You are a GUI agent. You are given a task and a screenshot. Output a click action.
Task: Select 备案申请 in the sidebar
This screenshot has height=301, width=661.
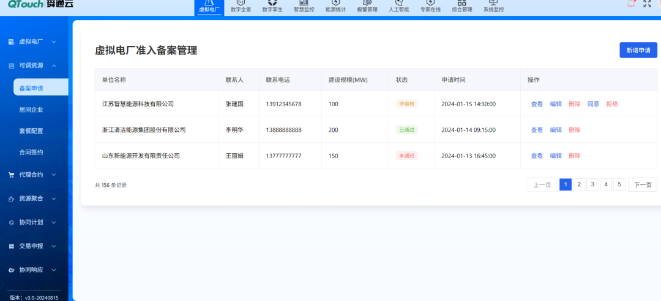pos(41,89)
